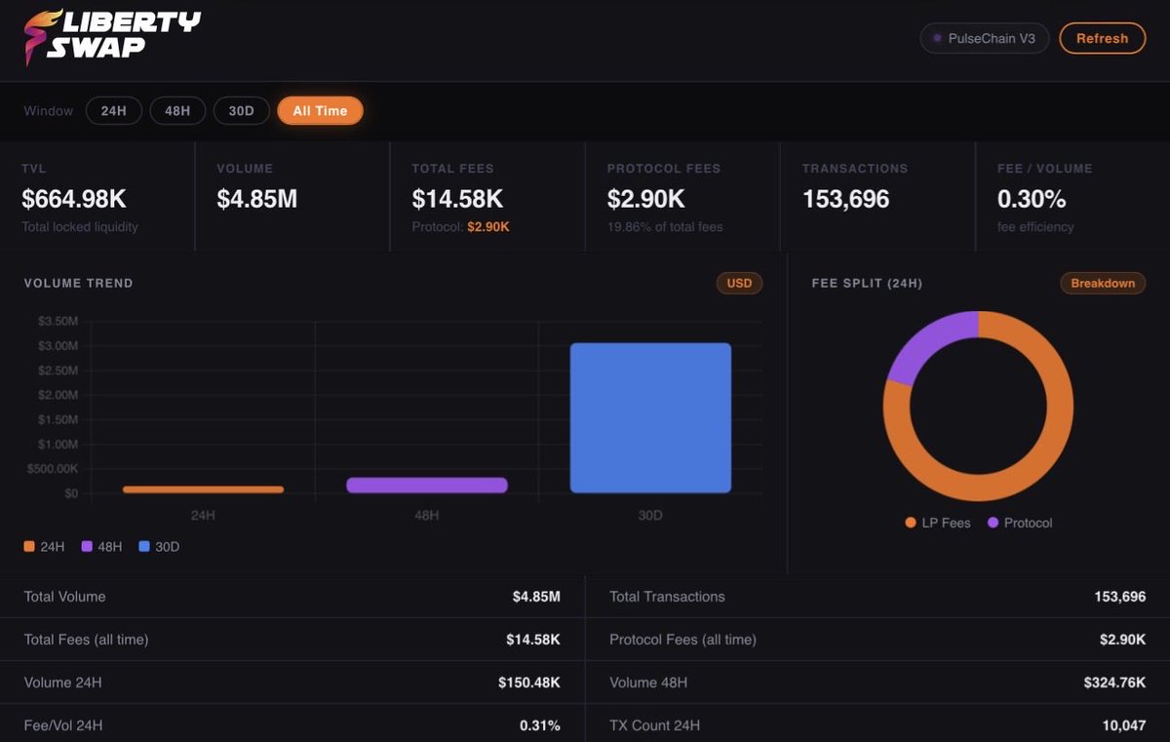This screenshot has width=1170, height=742.
Task: Click the purple 48H volume bar
Action: pos(427,486)
